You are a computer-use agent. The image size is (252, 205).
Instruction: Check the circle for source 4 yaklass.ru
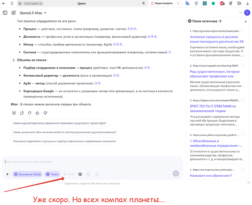click(x=243, y=135)
